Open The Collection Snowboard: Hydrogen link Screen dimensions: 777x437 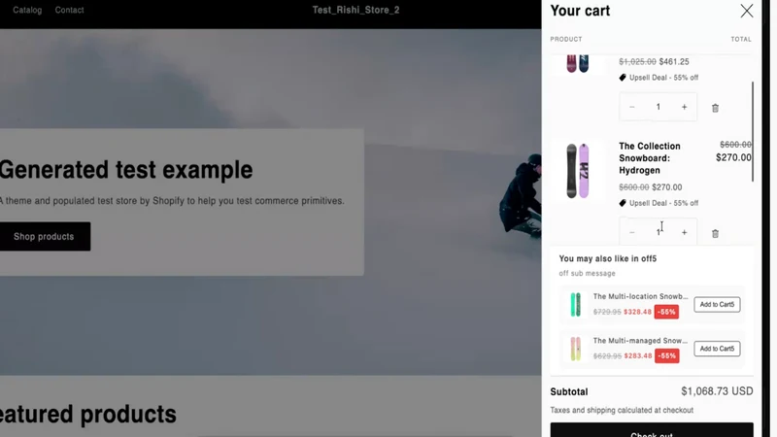[x=649, y=158]
